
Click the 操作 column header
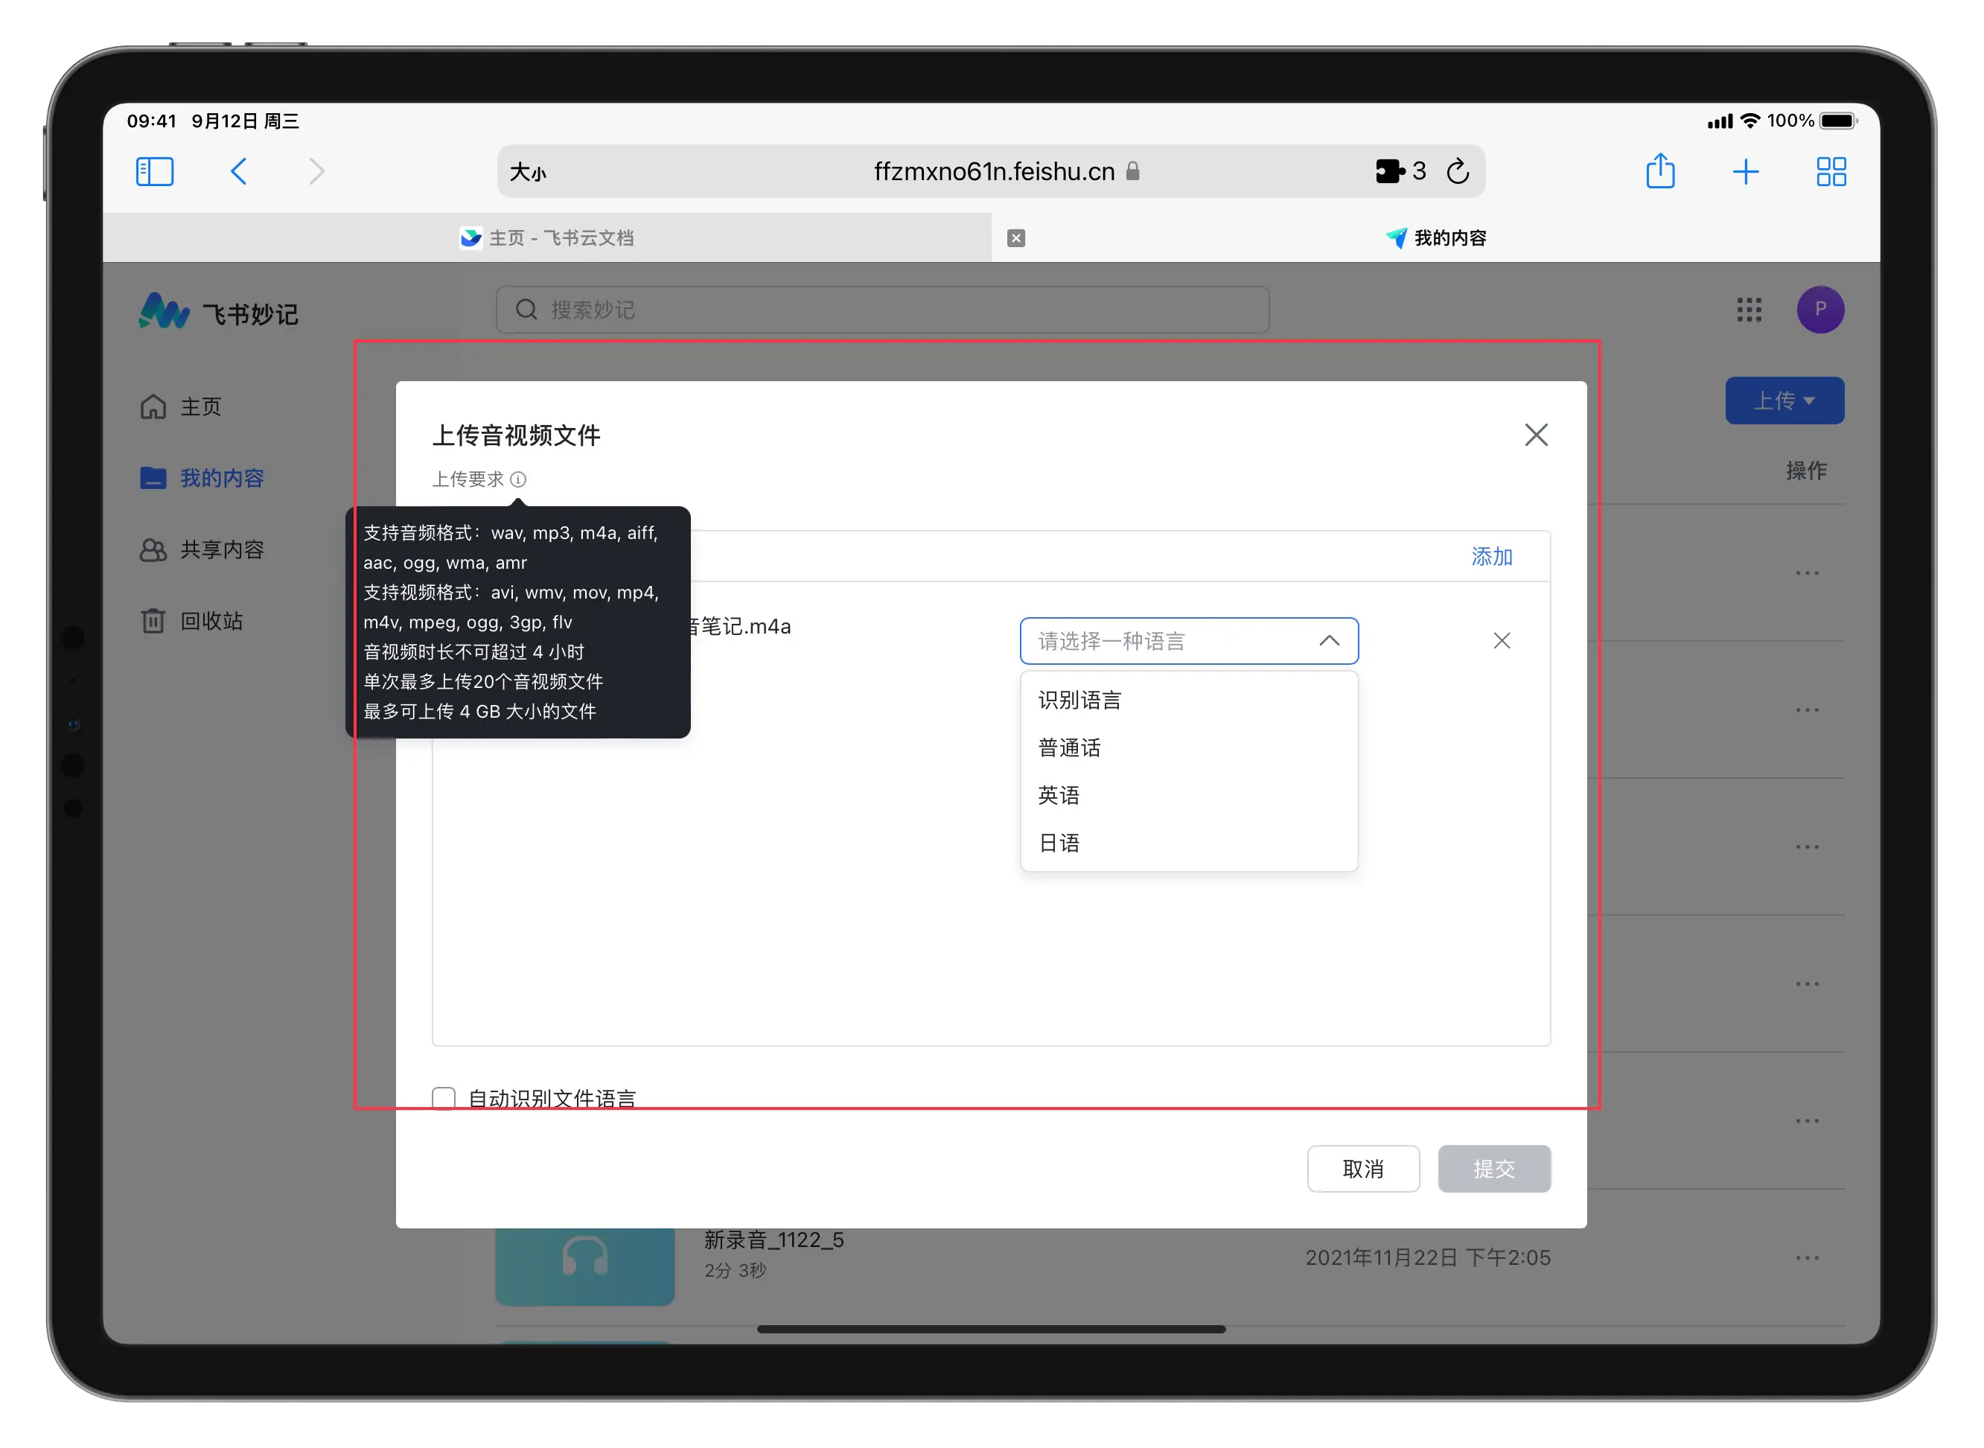[1807, 471]
